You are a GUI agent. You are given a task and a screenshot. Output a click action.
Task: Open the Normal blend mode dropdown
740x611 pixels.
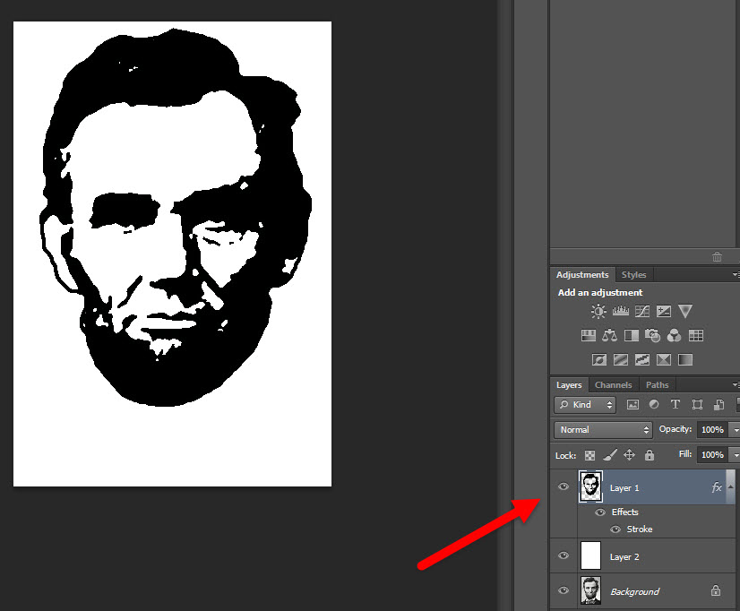(603, 430)
